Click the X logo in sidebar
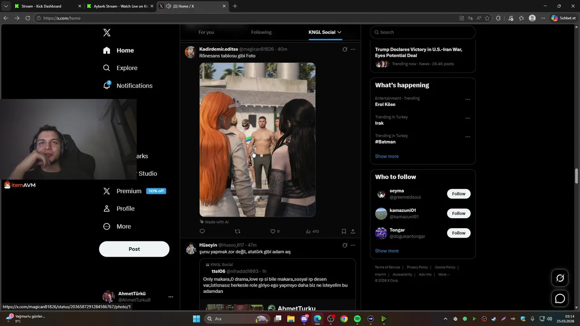This screenshot has height=326, width=580. click(x=107, y=33)
